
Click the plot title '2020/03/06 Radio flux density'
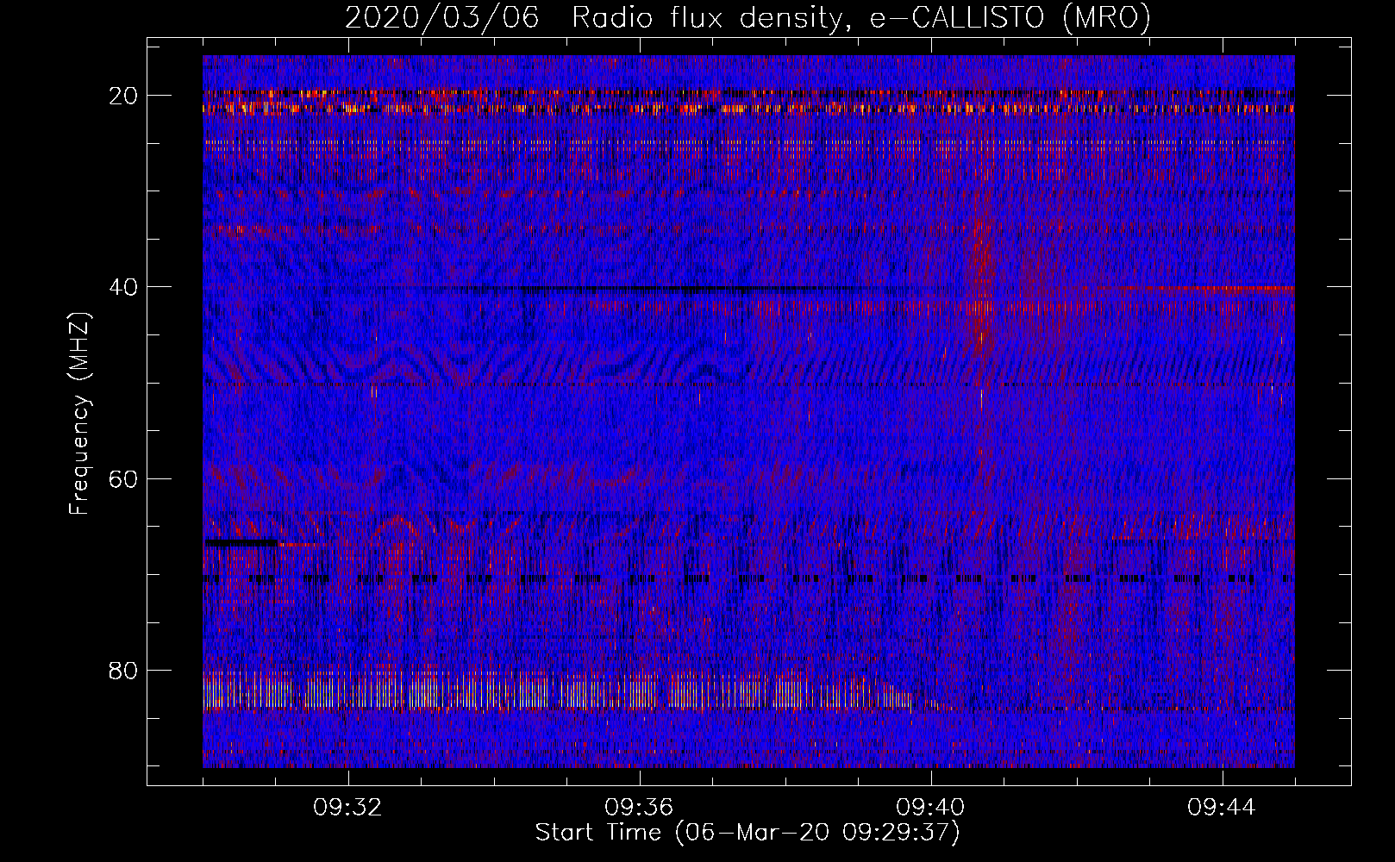[x=748, y=18]
